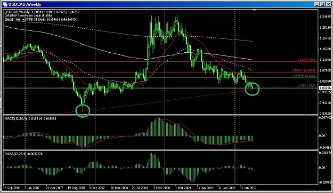333x193 pixels.
Task: Maximize the USDCAD,Weekly chart window
Action: tap(322, 4)
